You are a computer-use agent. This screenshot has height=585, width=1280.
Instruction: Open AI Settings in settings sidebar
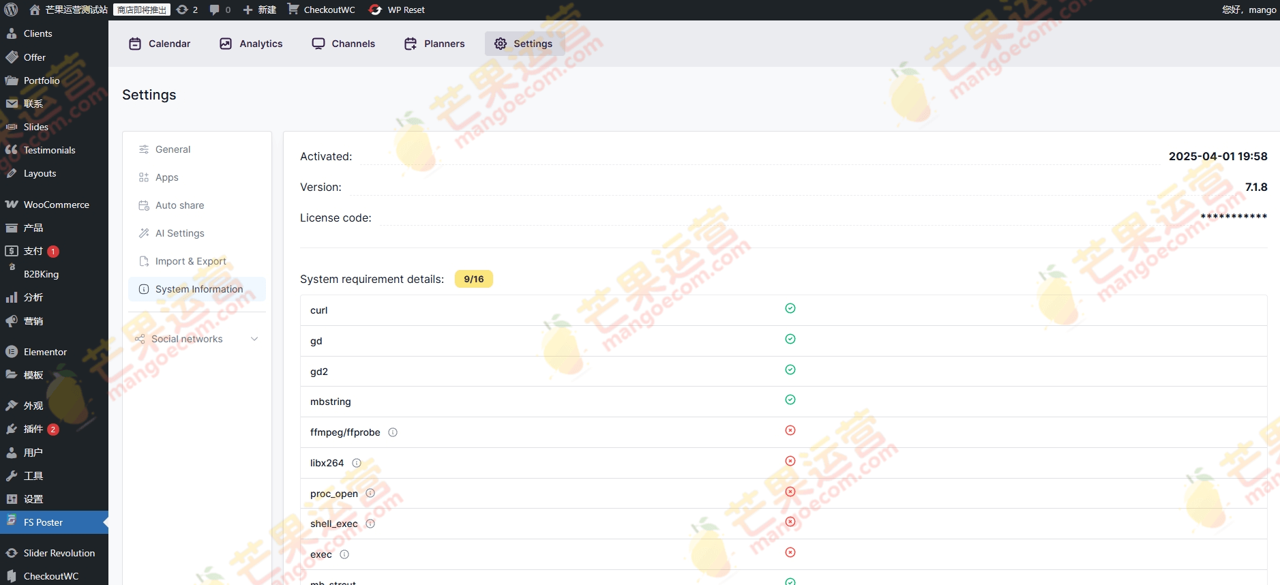179,233
